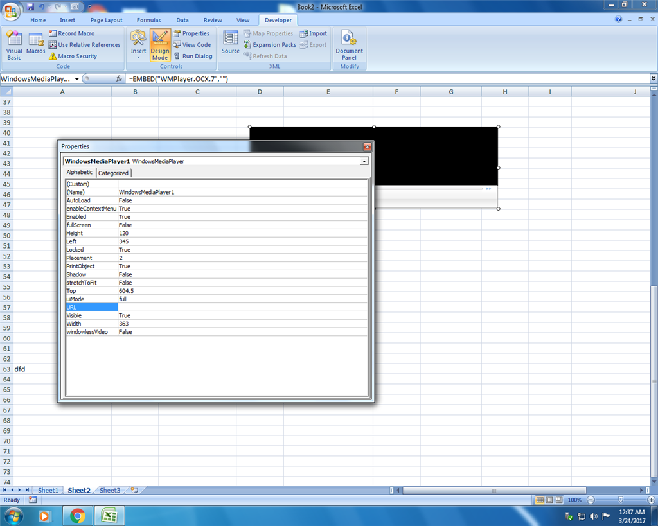The height and width of the screenshot is (526, 658).
Task: Click Expansion Packs
Action: [270, 45]
